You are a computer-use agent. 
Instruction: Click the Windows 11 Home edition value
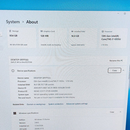[42, 119]
